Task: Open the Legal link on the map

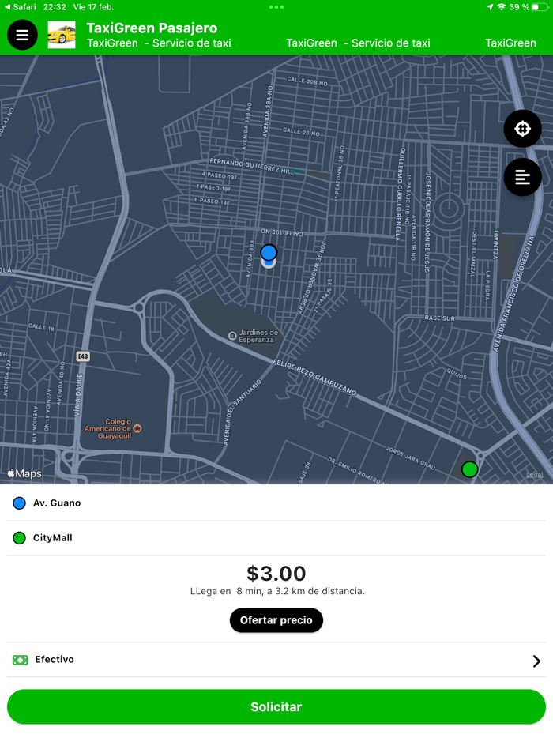Action: pyautogui.click(x=536, y=474)
